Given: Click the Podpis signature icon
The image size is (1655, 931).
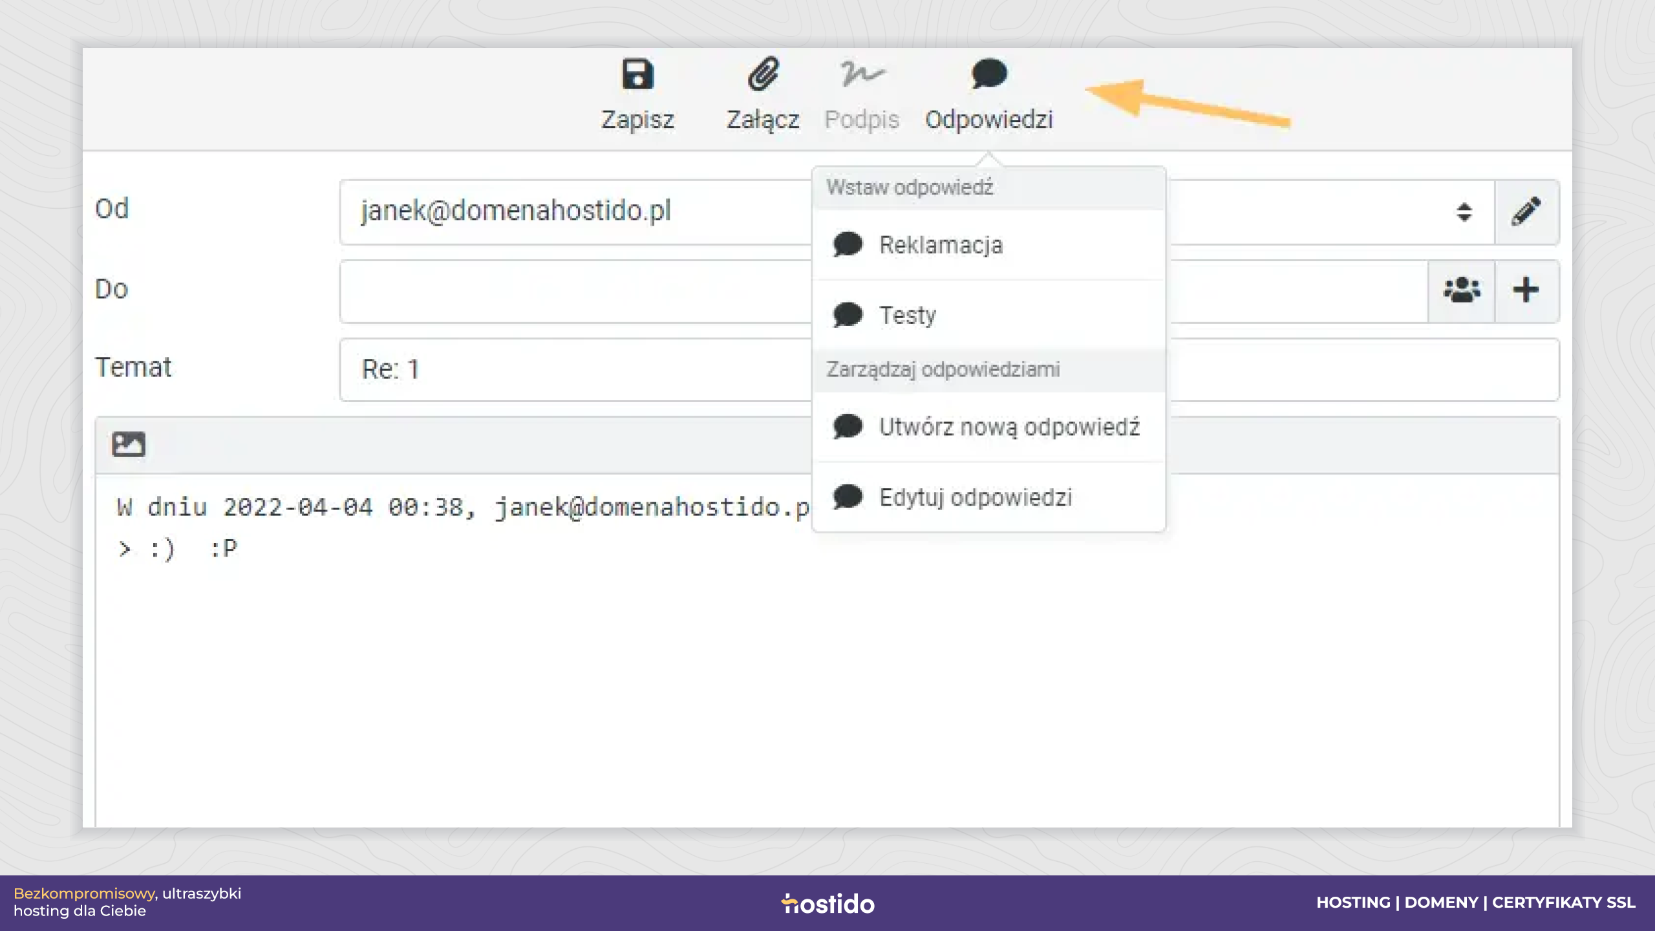Looking at the screenshot, I should pyautogui.click(x=862, y=74).
